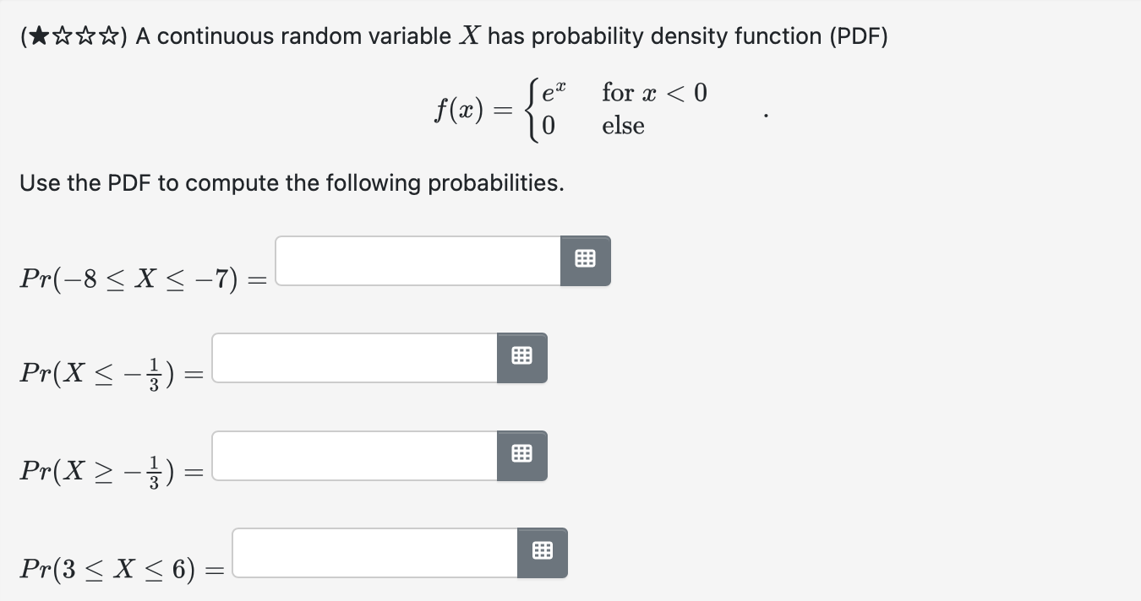Click the keypad icon beside the second answer box
This screenshot has height=601, width=1141.
pyautogui.click(x=521, y=356)
